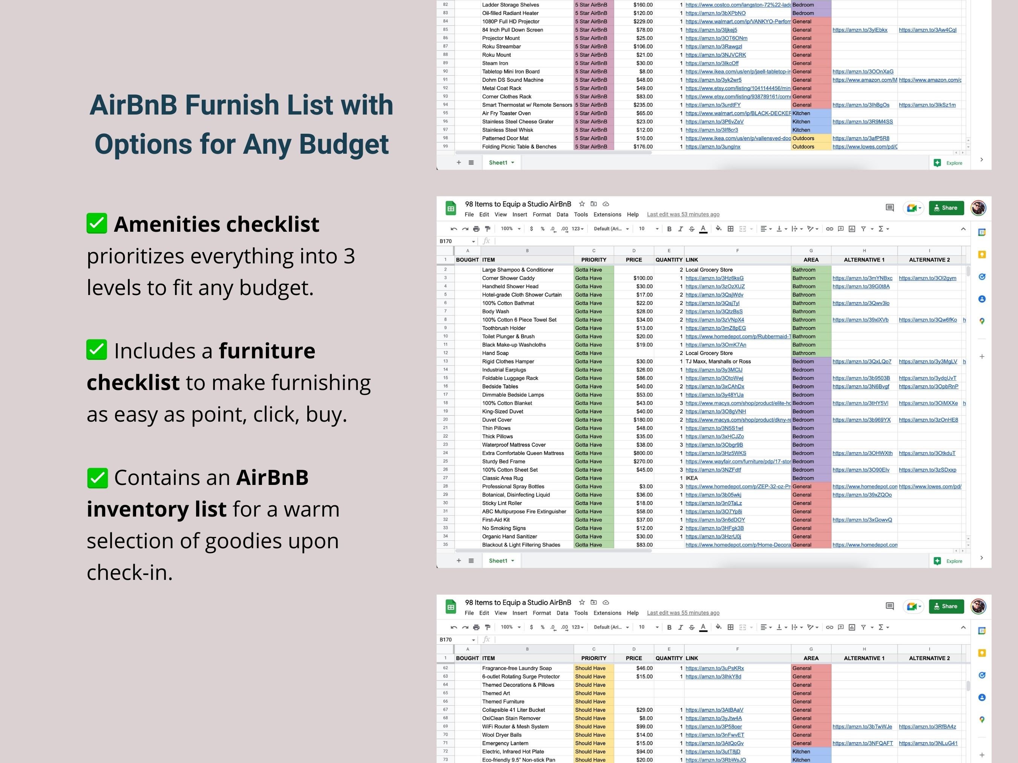1018x763 pixels.
Task: Open File menu in middle spreadsheet
Action: [x=469, y=214]
